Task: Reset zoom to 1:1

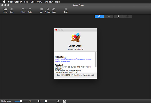Action: 64,101
